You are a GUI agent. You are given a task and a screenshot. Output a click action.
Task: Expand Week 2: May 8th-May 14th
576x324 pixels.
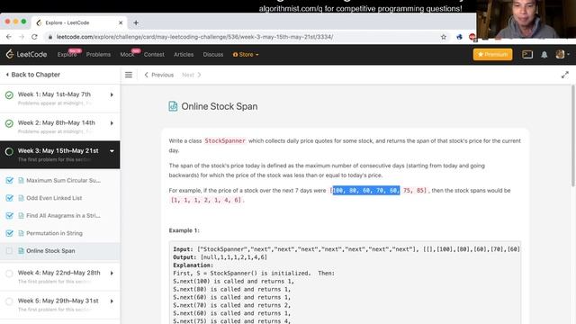[112, 123]
